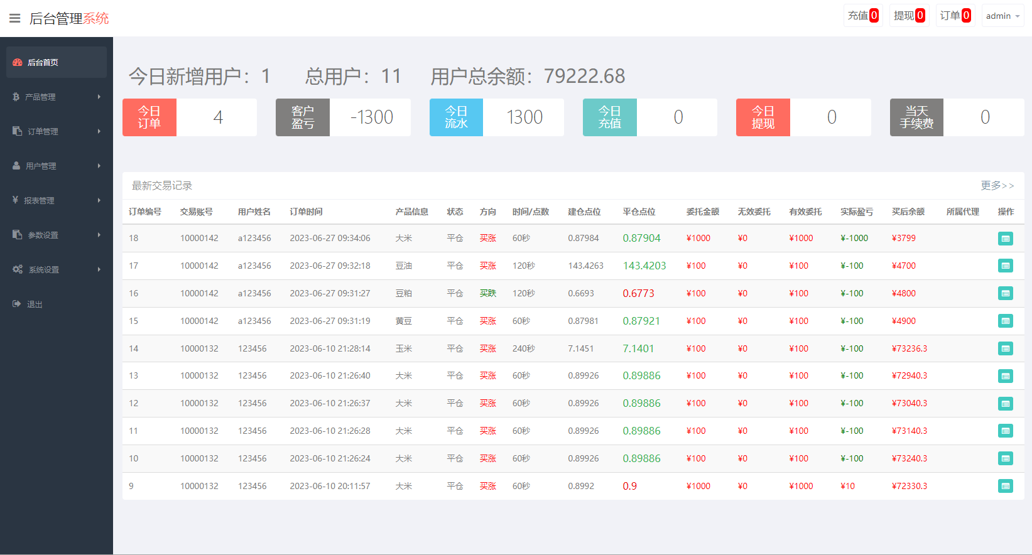
Task: Toggle the hamburger sidebar menu icon
Action: (14, 18)
